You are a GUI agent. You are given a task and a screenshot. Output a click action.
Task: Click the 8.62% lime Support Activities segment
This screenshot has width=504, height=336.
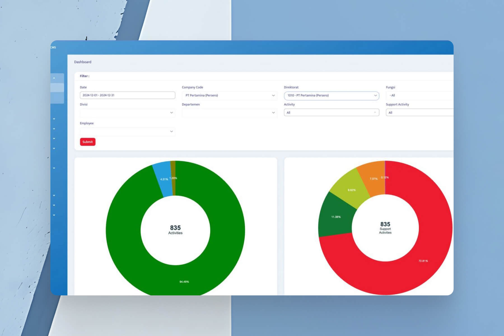tap(352, 190)
